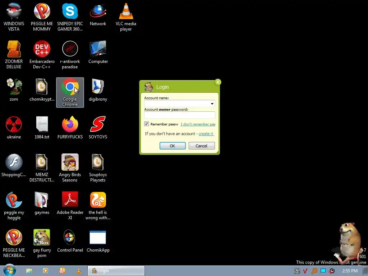Open the 1984.txt text file

42,128
